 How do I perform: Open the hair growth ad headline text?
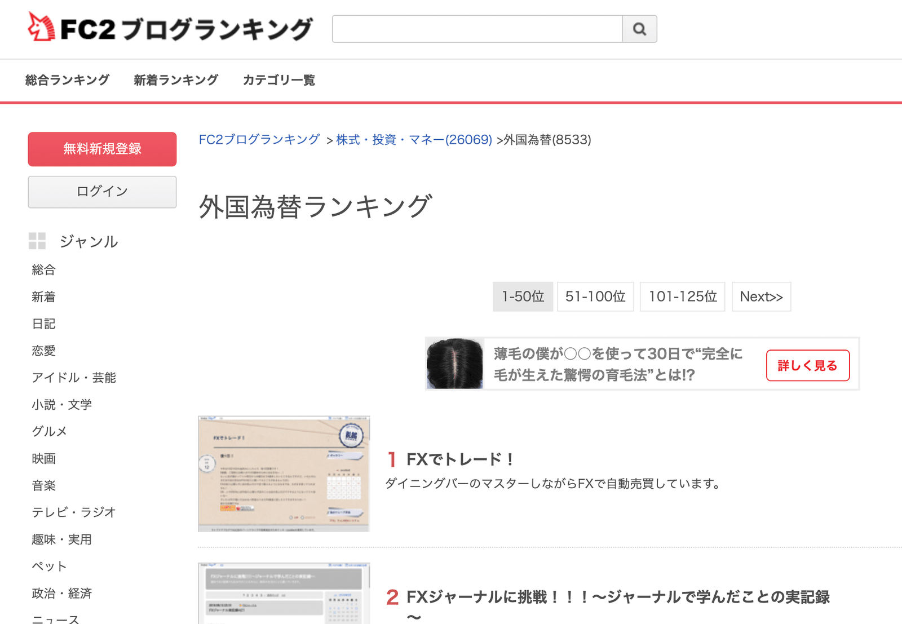click(618, 364)
